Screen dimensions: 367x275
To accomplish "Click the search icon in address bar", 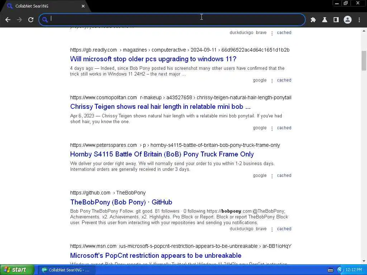I will (x=45, y=20).
